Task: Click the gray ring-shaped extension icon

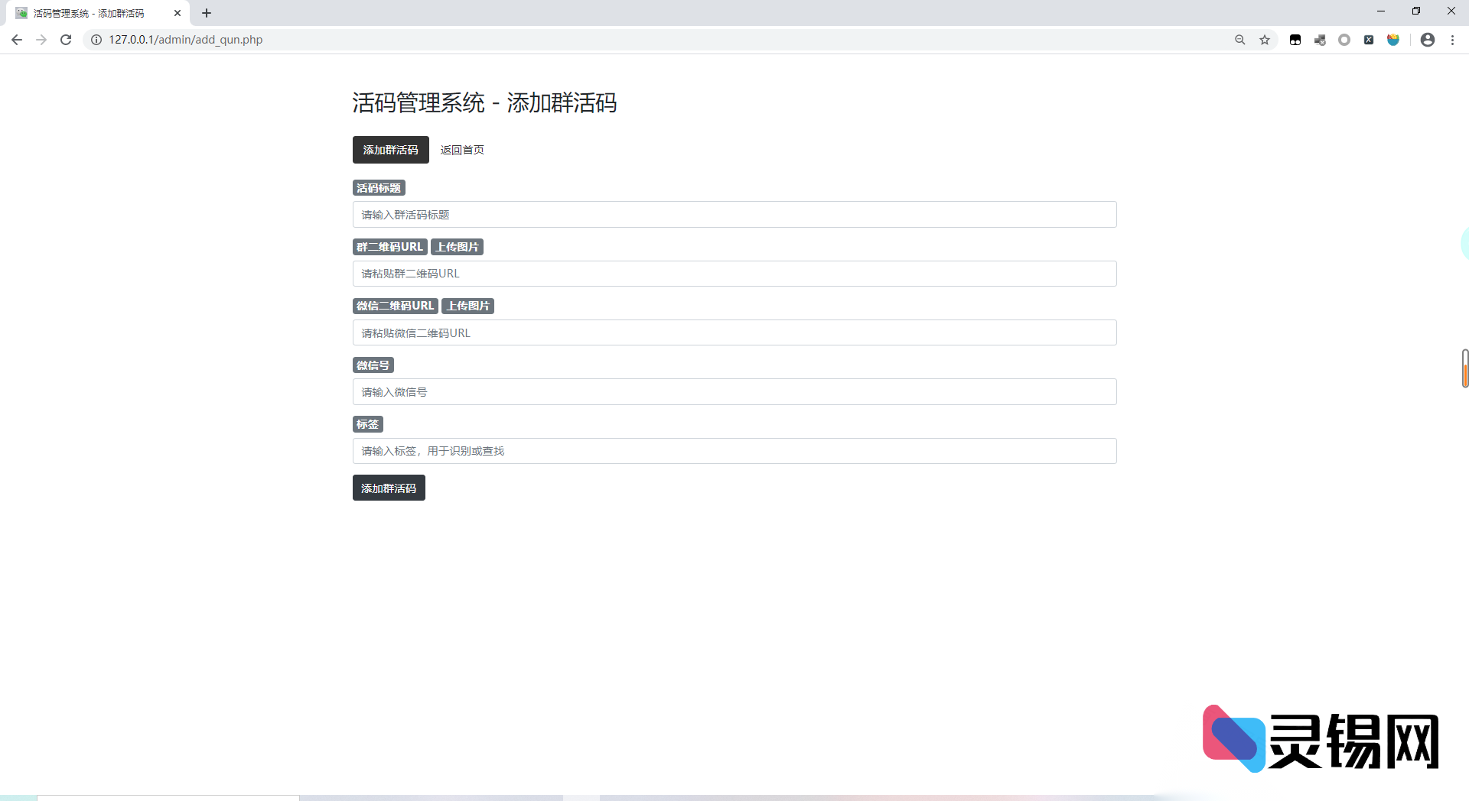Action: point(1344,39)
